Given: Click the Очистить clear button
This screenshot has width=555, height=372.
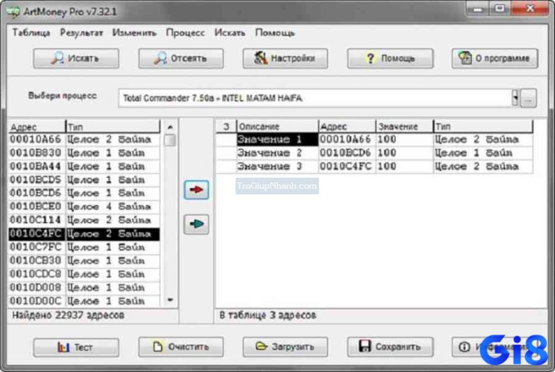Looking at the screenshot, I should click(180, 347).
